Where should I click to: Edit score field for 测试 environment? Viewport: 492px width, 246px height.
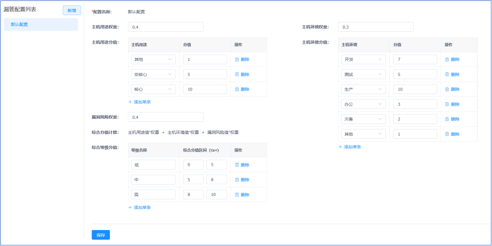click(x=415, y=74)
